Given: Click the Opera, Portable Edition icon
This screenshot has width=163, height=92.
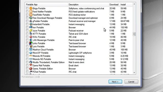Looking at the screenshot, I should (31, 68).
